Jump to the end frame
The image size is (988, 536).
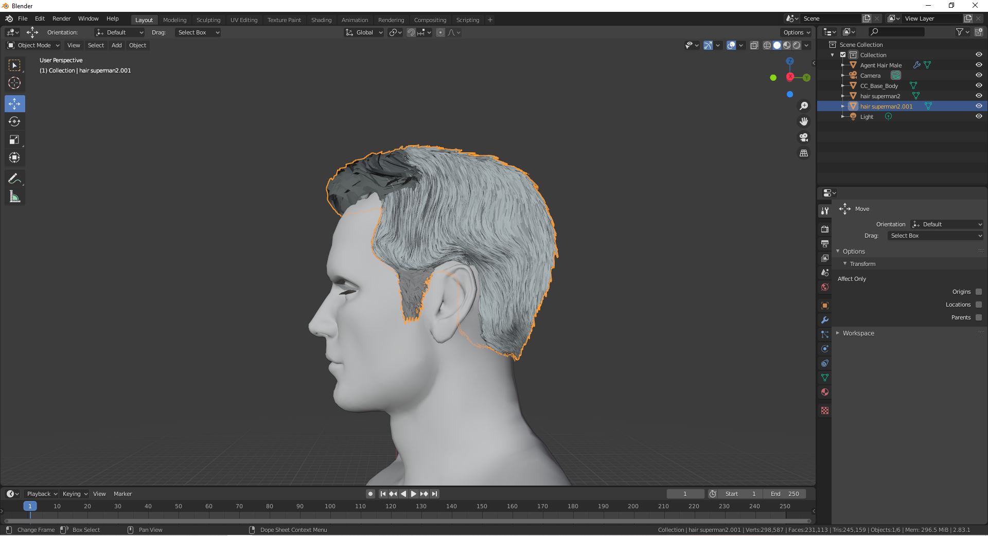pos(434,494)
